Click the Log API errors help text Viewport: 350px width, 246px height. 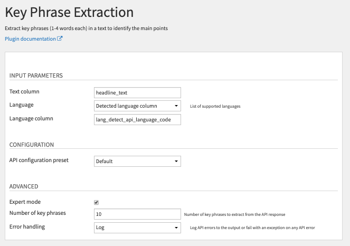coord(252,228)
